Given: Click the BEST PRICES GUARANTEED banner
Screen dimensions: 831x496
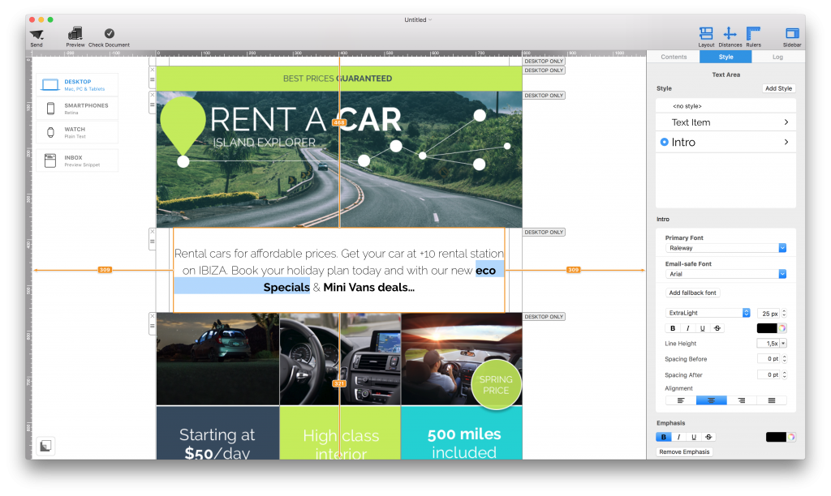Looking at the screenshot, I should pyautogui.click(x=339, y=79).
